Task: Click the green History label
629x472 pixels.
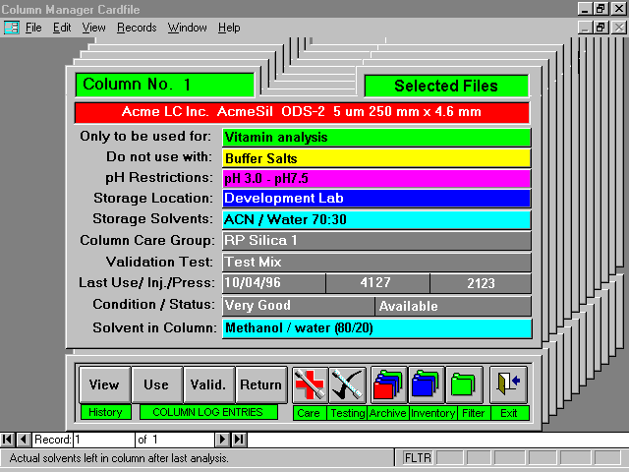Action: (x=105, y=412)
